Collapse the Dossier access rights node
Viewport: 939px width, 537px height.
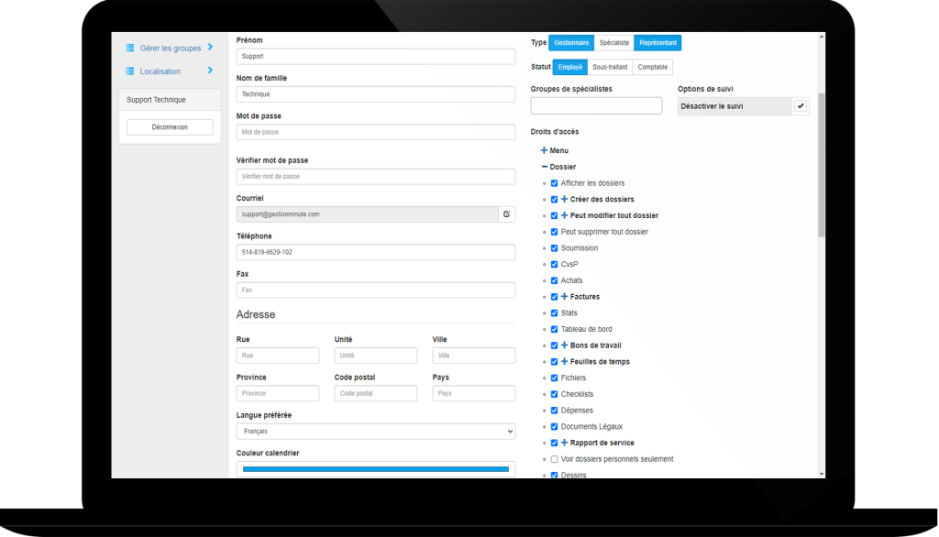[x=544, y=167]
